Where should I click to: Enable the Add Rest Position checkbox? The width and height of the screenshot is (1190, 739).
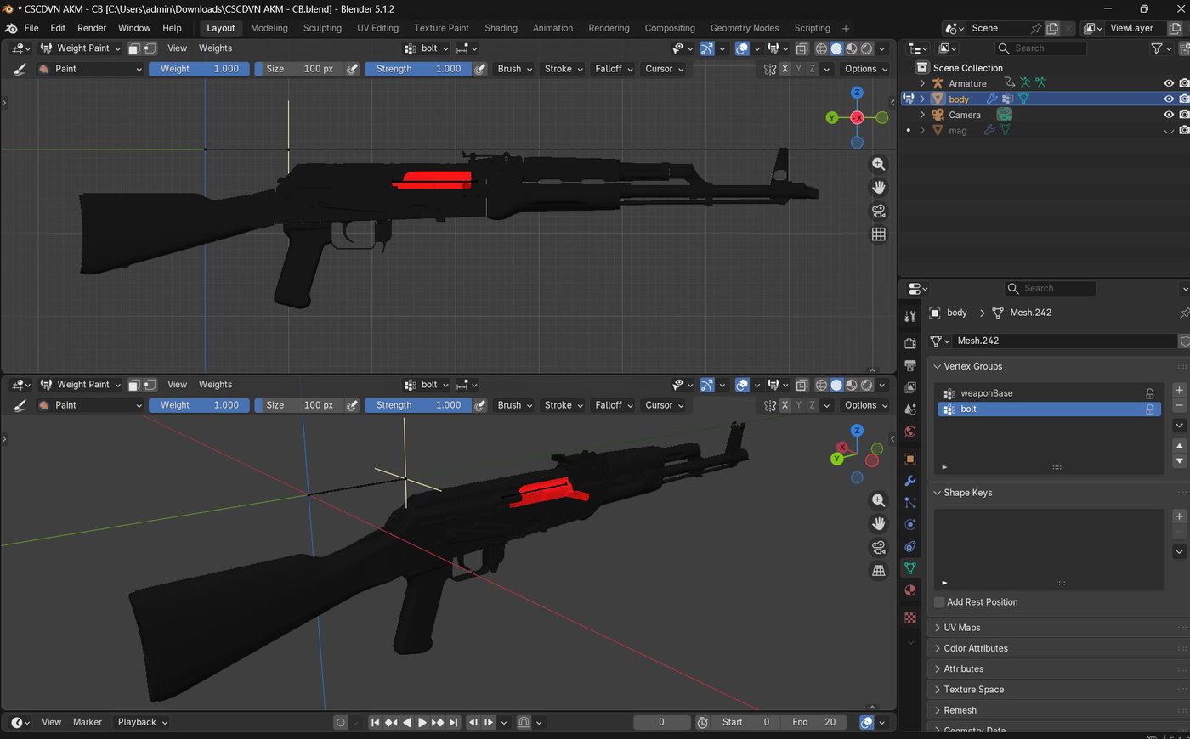tap(939, 602)
